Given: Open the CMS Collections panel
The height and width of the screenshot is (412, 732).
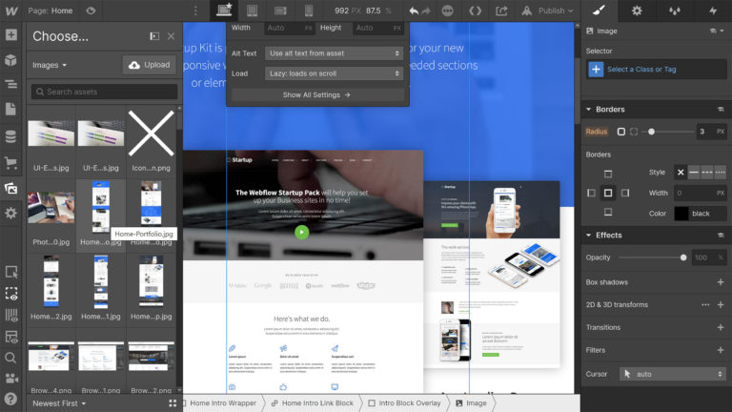Looking at the screenshot, I should pyautogui.click(x=10, y=136).
